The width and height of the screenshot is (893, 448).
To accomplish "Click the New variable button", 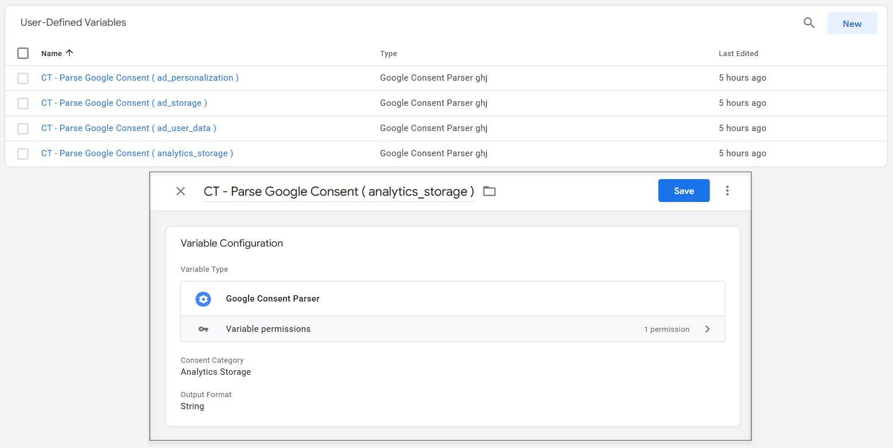I will tap(852, 23).
